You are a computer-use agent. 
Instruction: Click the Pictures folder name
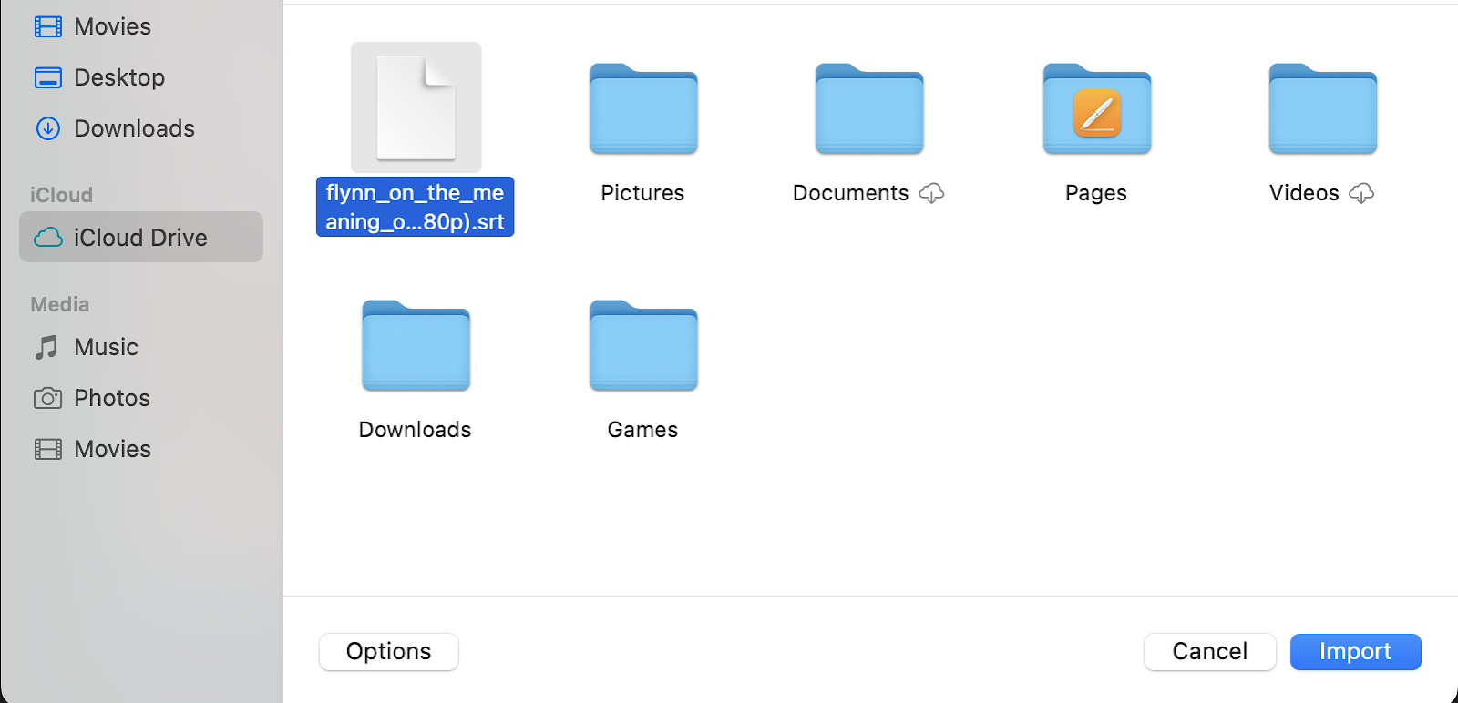pyautogui.click(x=642, y=193)
